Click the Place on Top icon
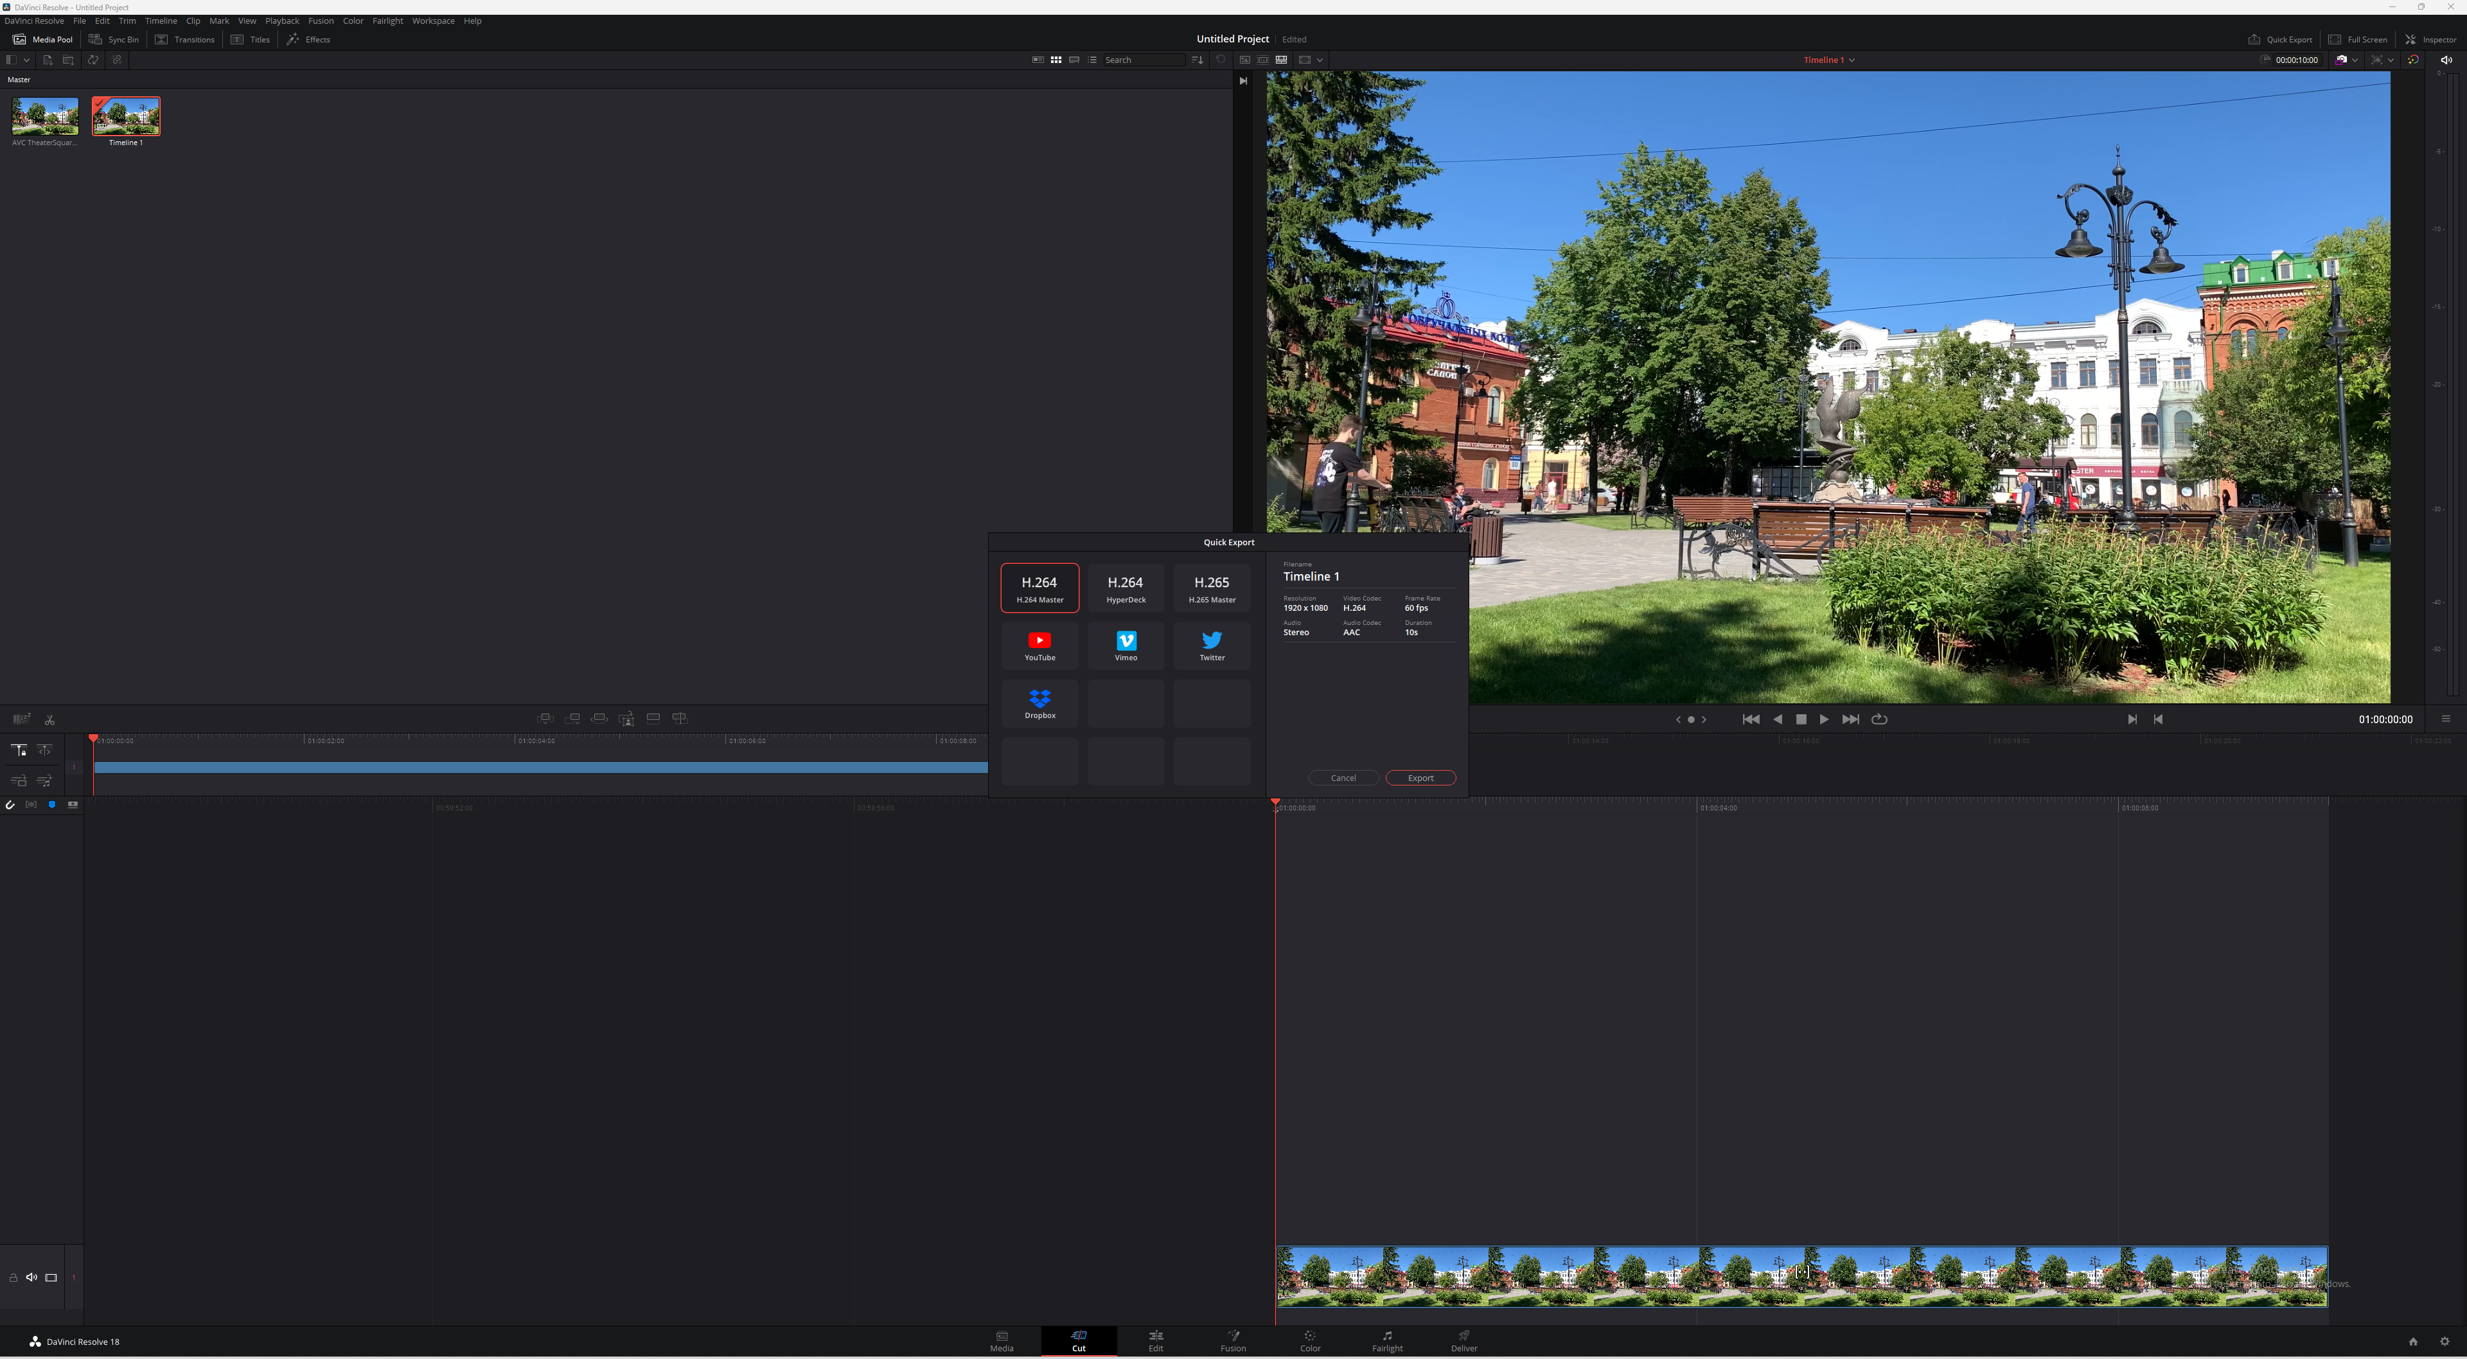 point(653,718)
